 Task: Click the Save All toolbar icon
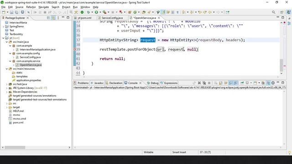coord(16,12)
